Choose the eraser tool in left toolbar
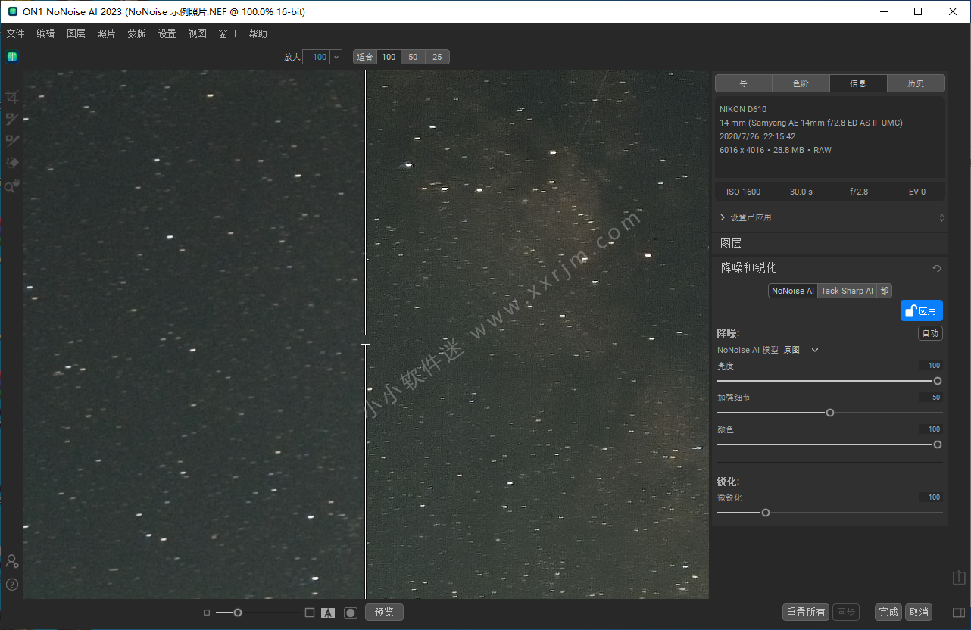 [x=11, y=163]
